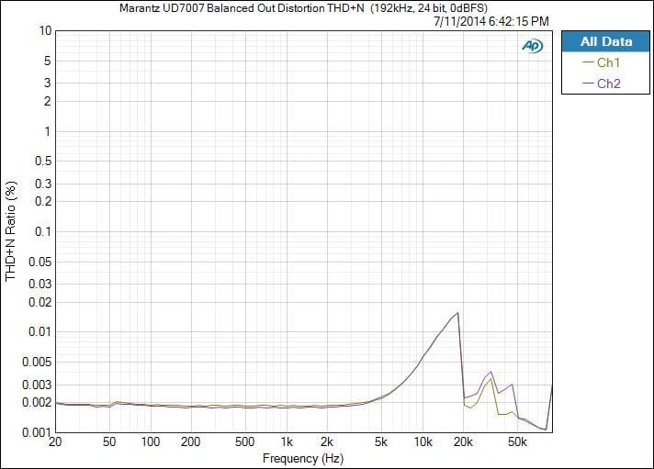Click the Ch2 purple line swatch in the legend
The image size is (654, 469).
tap(588, 84)
